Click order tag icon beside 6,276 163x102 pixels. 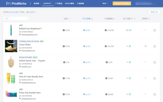pyautogui.click(x=84, y=78)
